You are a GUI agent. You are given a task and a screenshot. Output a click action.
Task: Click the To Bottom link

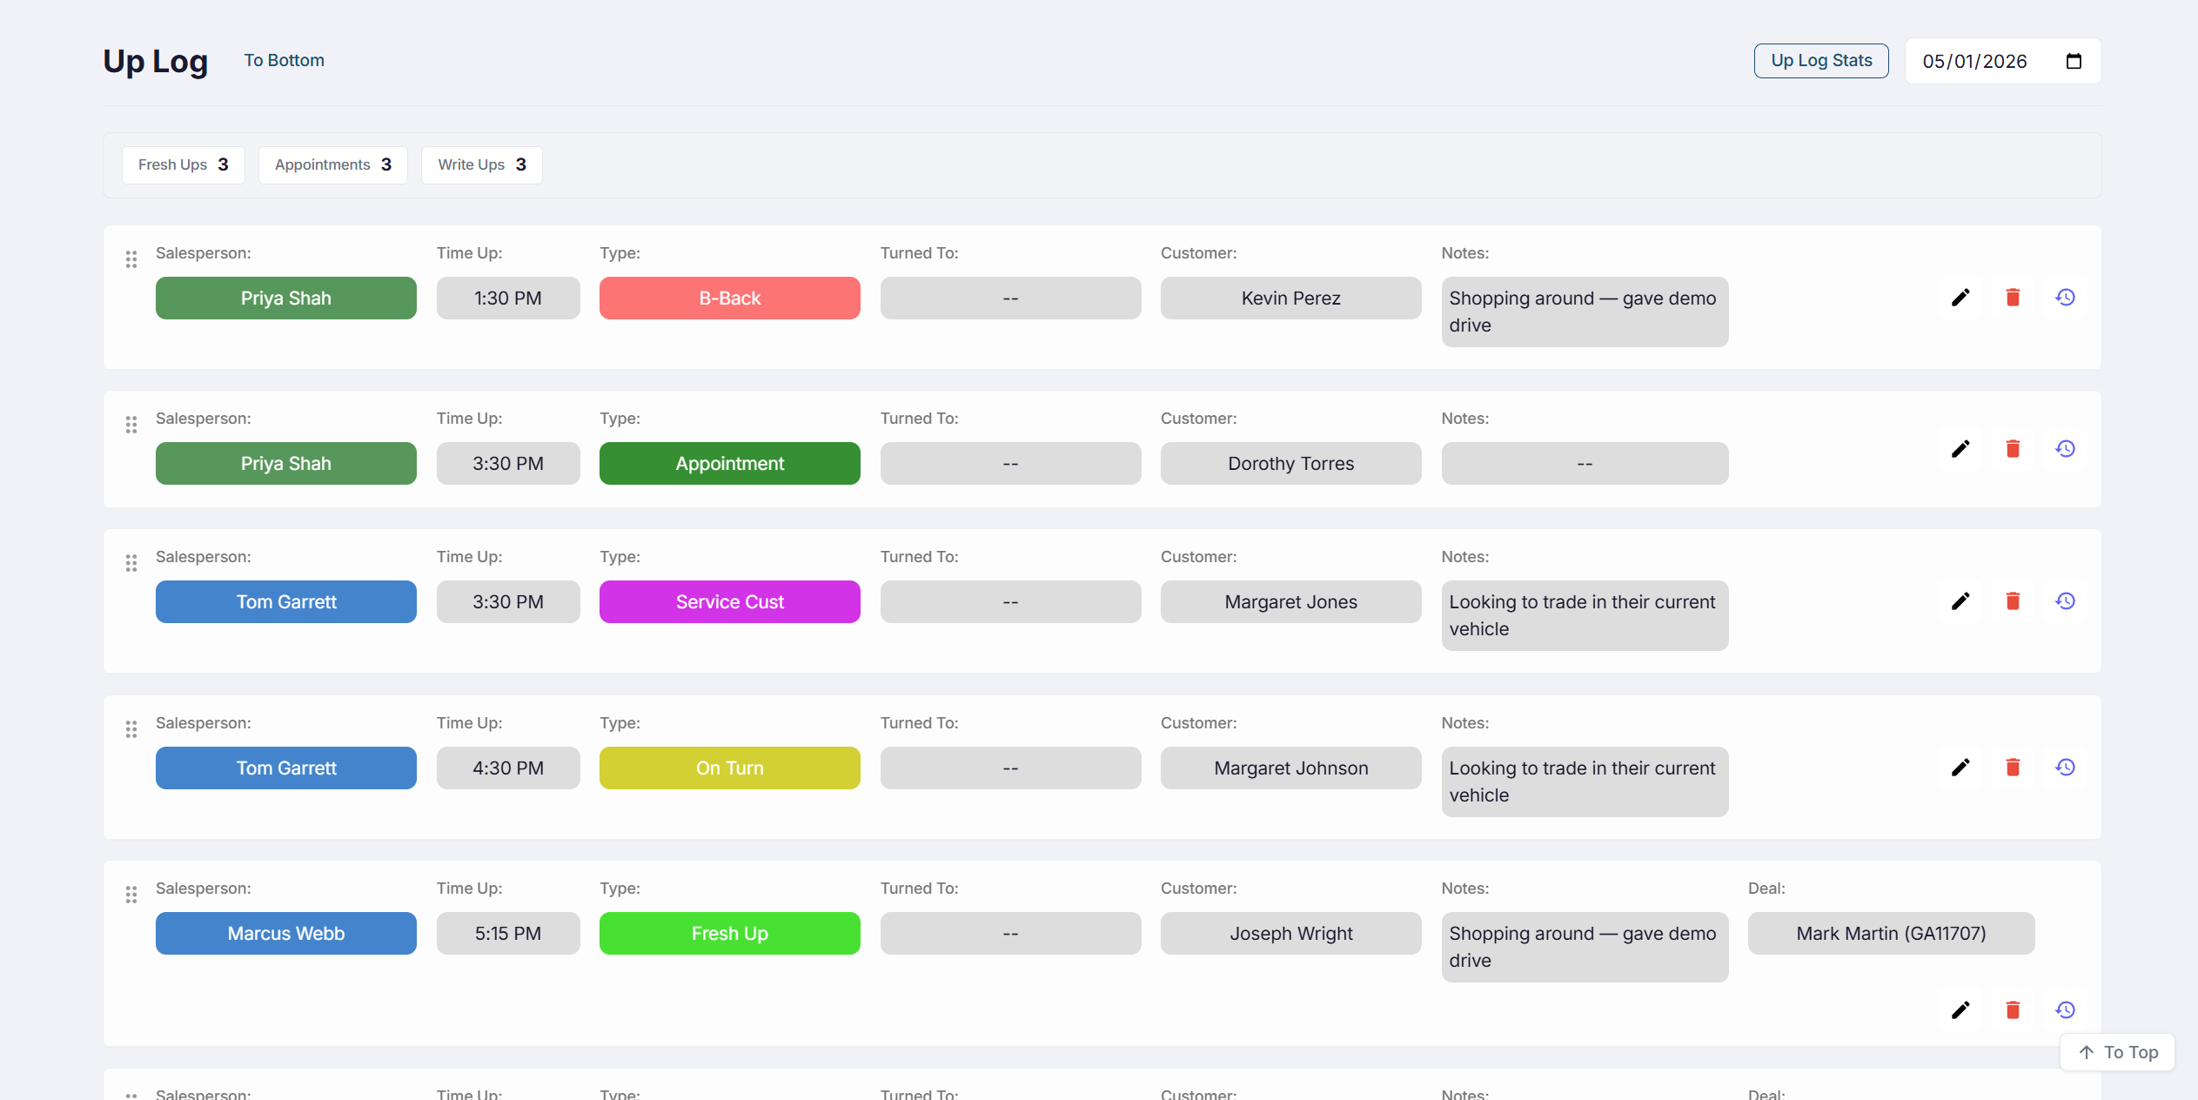(284, 60)
